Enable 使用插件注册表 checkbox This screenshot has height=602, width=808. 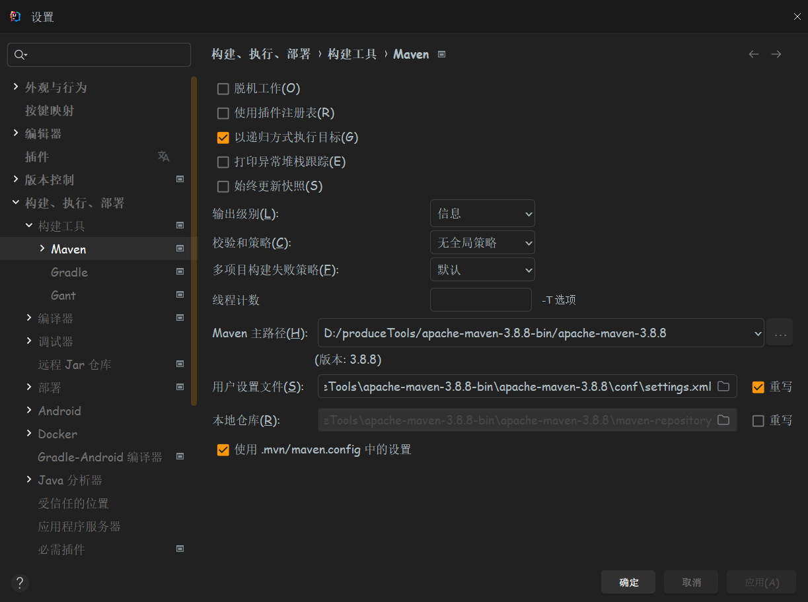(223, 113)
